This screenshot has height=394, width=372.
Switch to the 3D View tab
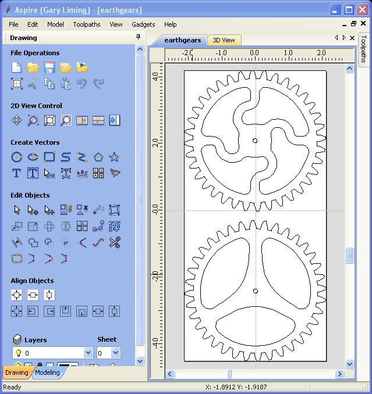coord(224,40)
